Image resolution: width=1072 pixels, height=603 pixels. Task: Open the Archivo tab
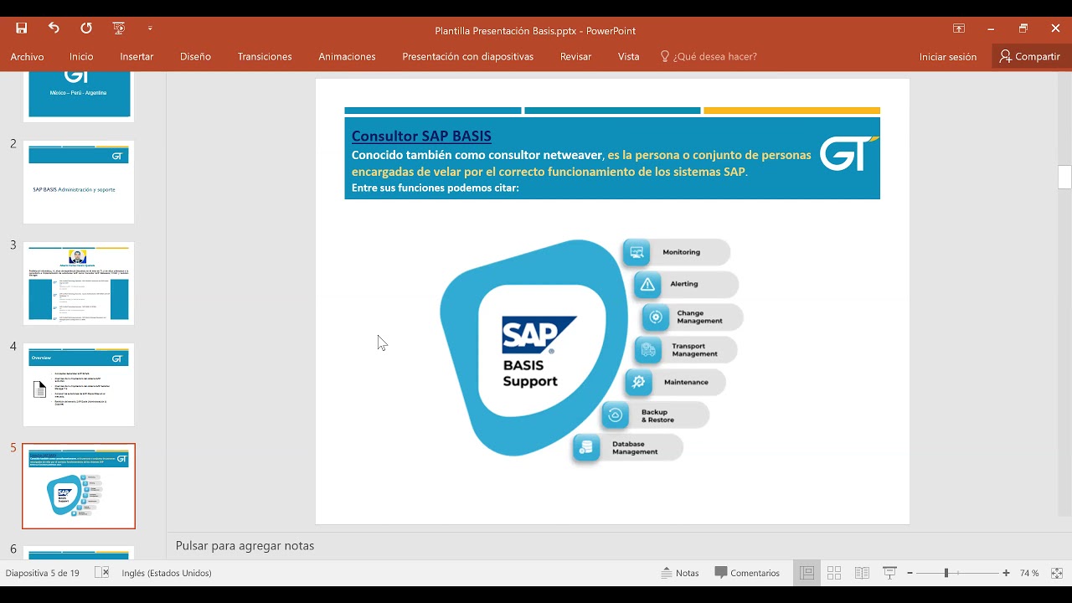pos(27,57)
